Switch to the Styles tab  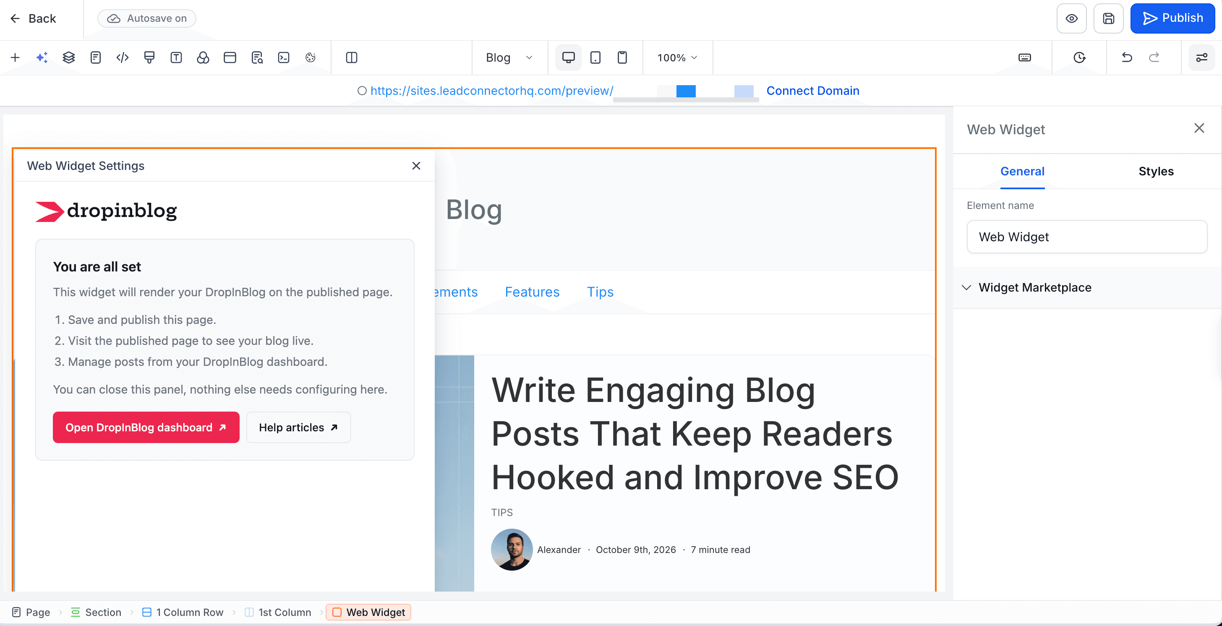pos(1156,171)
